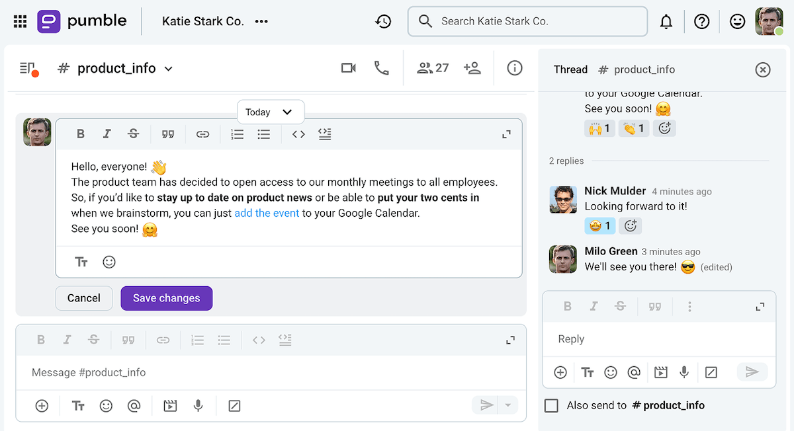Enable Also send to #product_info
Screen dimensions: 794x431
(x=551, y=405)
